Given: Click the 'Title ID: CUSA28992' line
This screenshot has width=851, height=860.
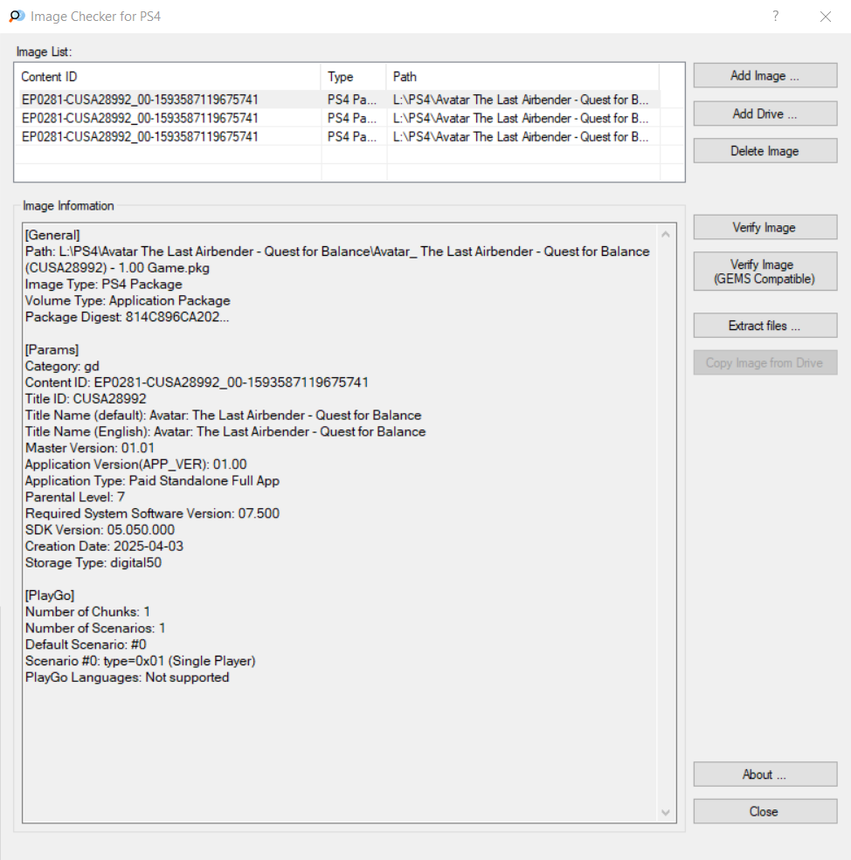Looking at the screenshot, I should (86, 399).
